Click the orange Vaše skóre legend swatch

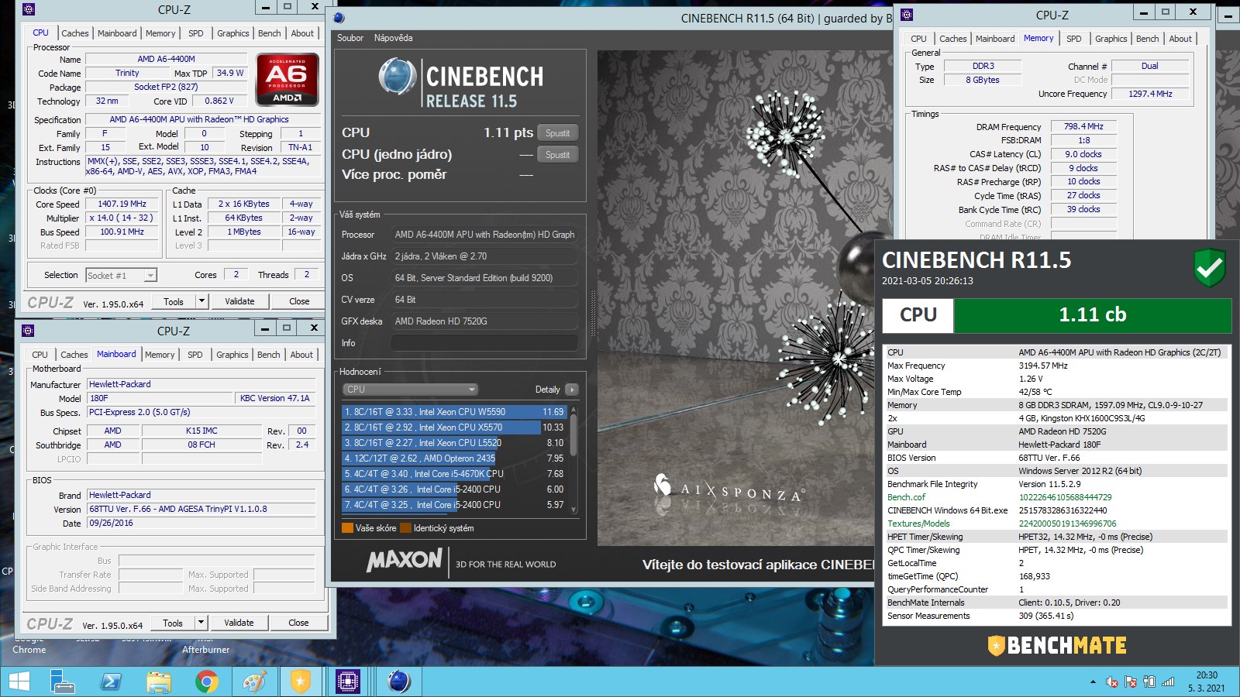347,528
